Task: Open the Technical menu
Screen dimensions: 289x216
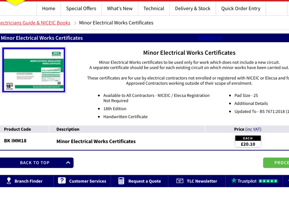Action: pyautogui.click(x=154, y=8)
